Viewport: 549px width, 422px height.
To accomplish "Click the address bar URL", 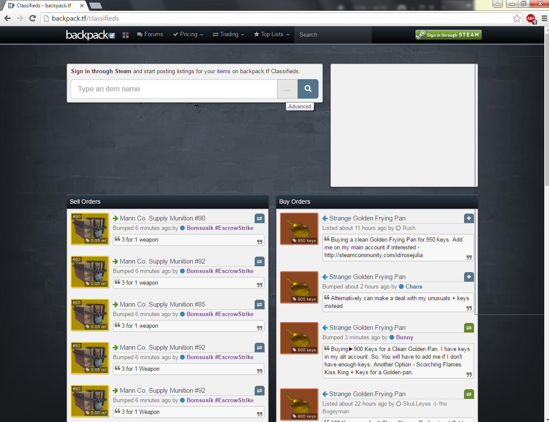I will tap(85, 19).
